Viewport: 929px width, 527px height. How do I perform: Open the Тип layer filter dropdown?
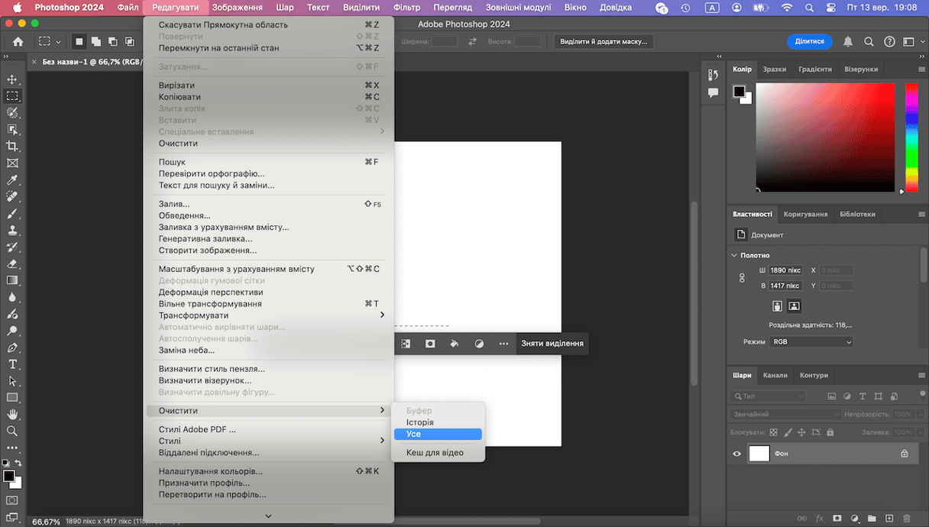(769, 396)
